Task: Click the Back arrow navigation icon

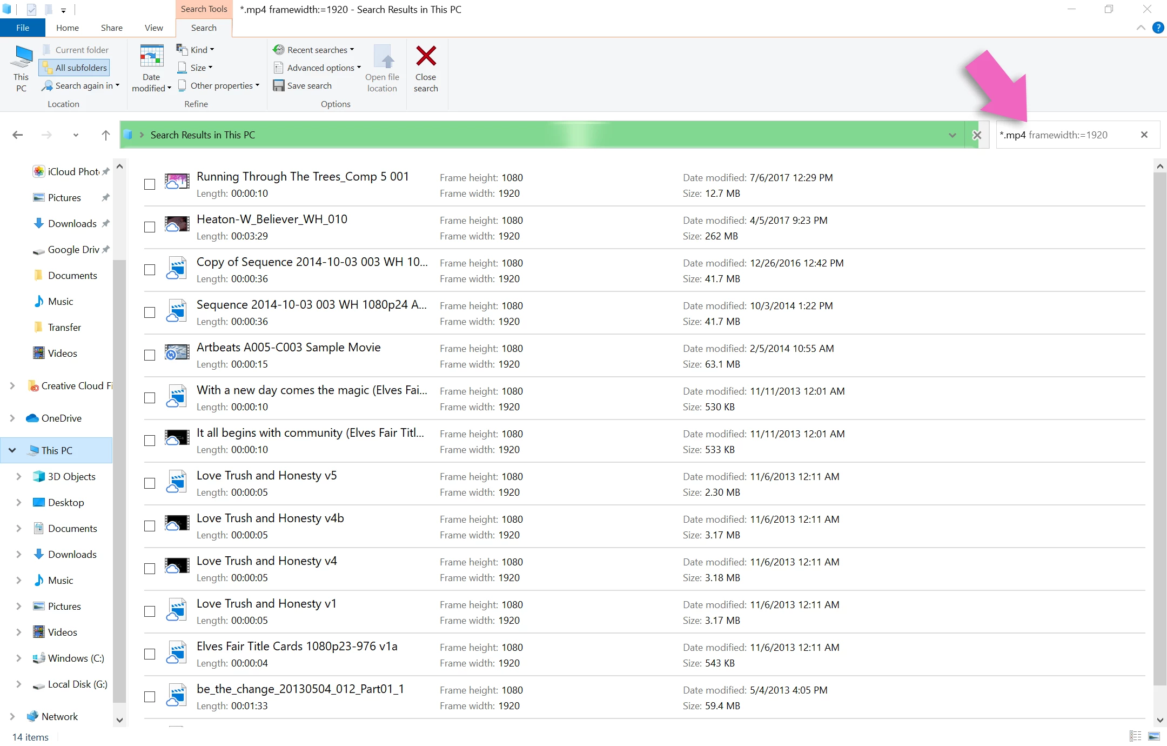Action: pyautogui.click(x=18, y=135)
